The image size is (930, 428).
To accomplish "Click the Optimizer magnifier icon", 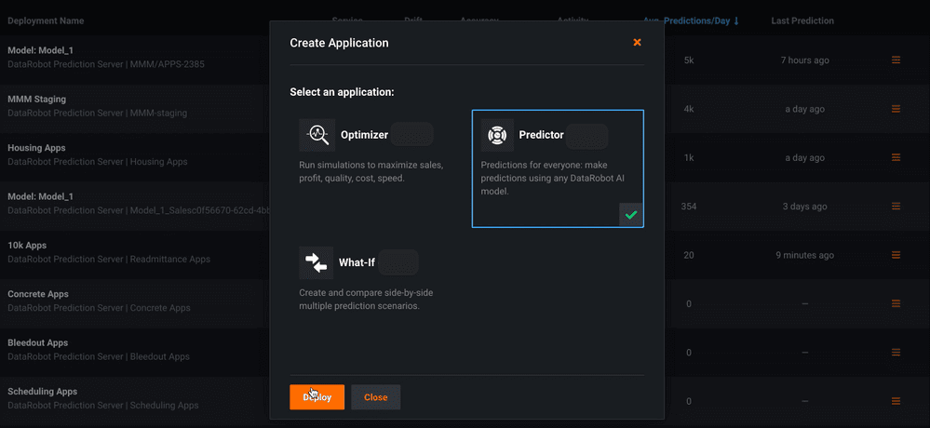I will tap(317, 135).
